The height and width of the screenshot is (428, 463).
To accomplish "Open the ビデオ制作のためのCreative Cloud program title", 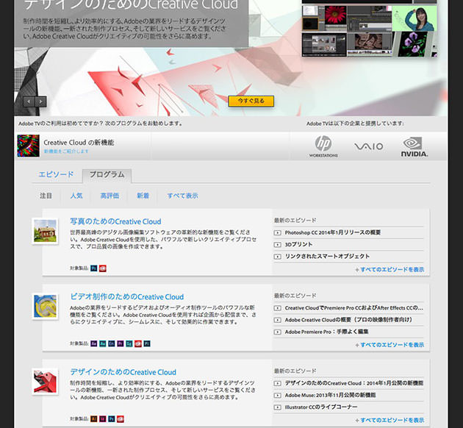I will [127, 297].
